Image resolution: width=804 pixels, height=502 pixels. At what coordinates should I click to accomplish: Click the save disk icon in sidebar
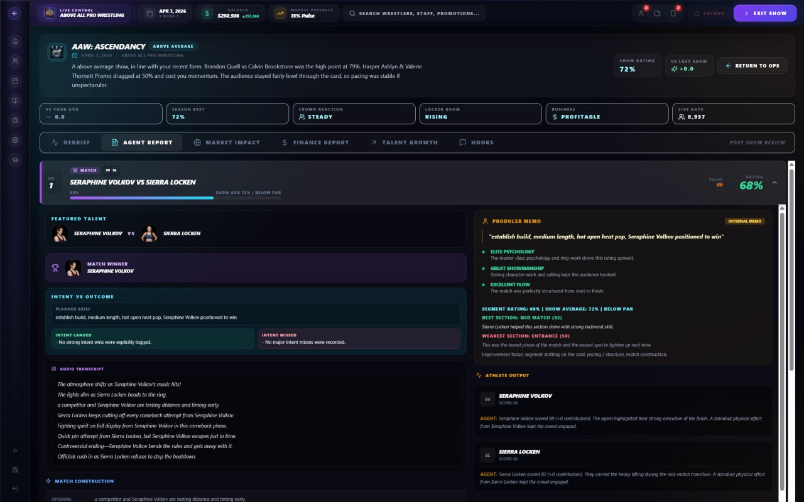pyautogui.click(x=15, y=469)
